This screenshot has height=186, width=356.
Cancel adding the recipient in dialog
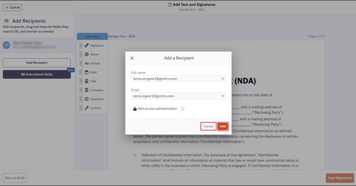pyautogui.click(x=208, y=127)
